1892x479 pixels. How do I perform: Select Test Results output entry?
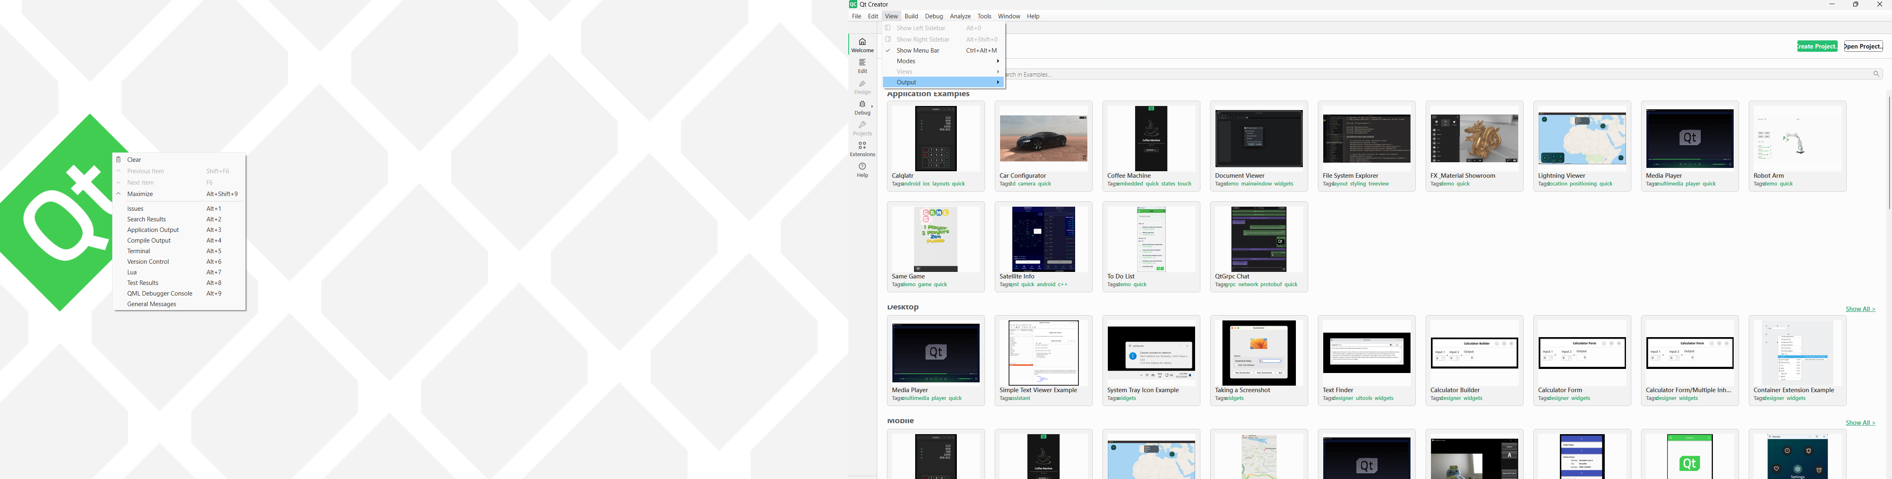tap(179, 283)
